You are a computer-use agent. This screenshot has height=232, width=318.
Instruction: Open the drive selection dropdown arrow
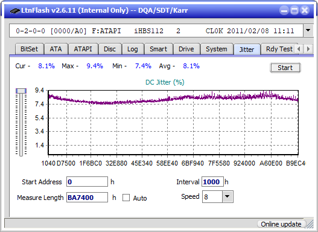click(x=308, y=31)
